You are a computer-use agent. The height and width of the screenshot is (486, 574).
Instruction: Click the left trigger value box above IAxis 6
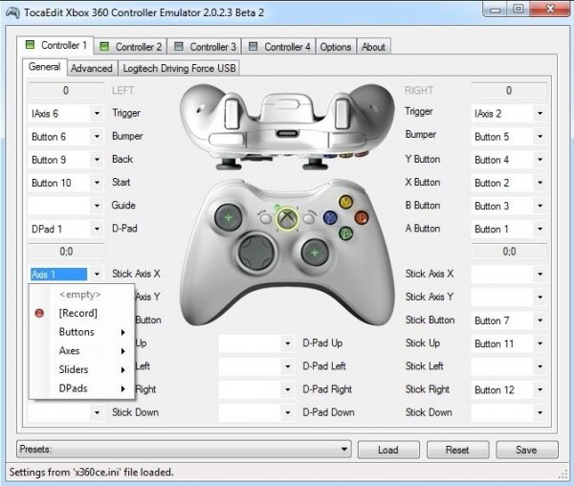66,90
